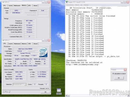Click the lower CPU-Z window title icon

click(x=3, y=40)
